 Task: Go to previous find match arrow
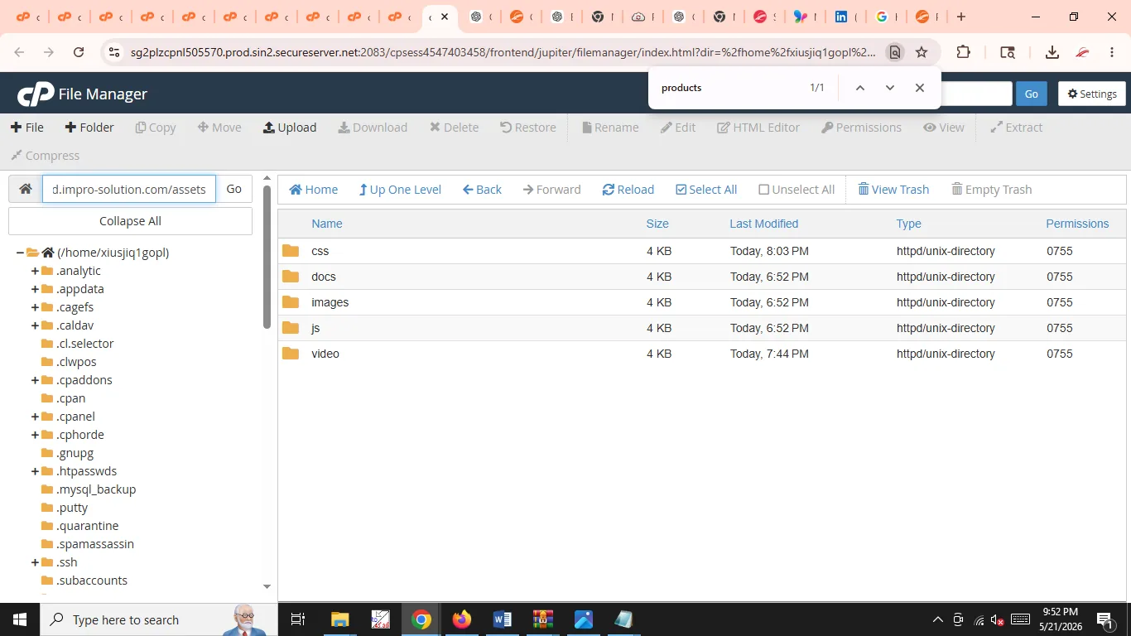(x=860, y=88)
